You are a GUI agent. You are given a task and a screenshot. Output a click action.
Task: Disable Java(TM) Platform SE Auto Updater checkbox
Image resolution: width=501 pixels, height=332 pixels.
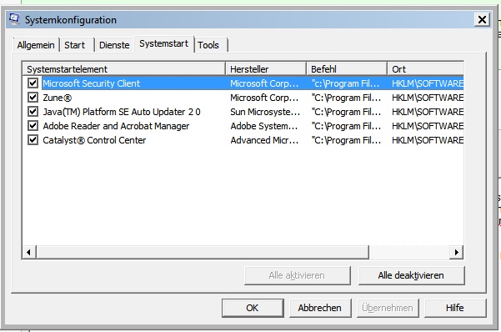coord(33,111)
